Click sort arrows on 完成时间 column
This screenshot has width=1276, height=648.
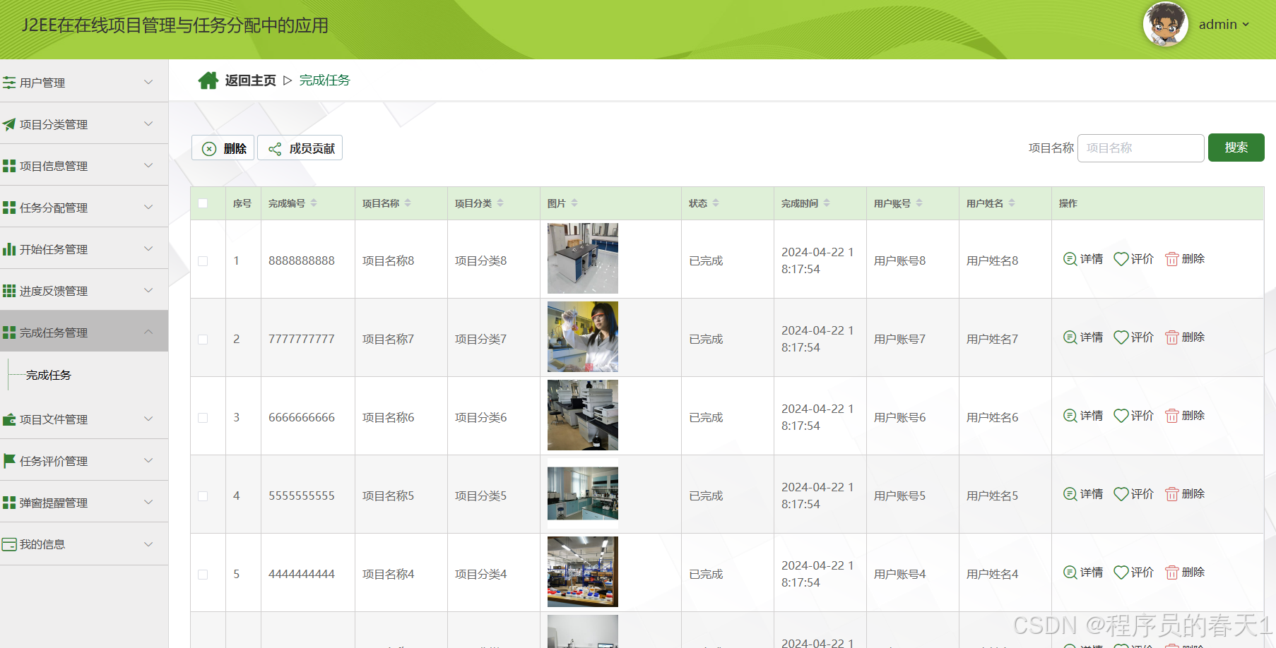point(827,203)
